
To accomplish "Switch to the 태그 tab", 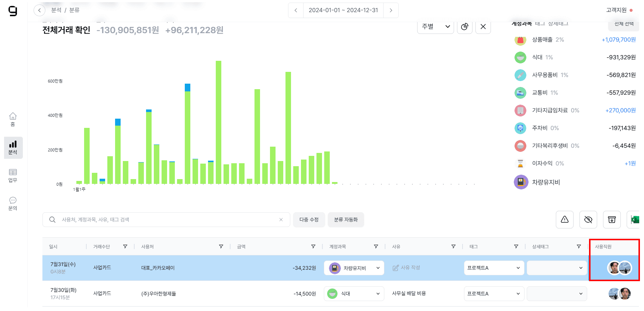I will tap(540, 24).
